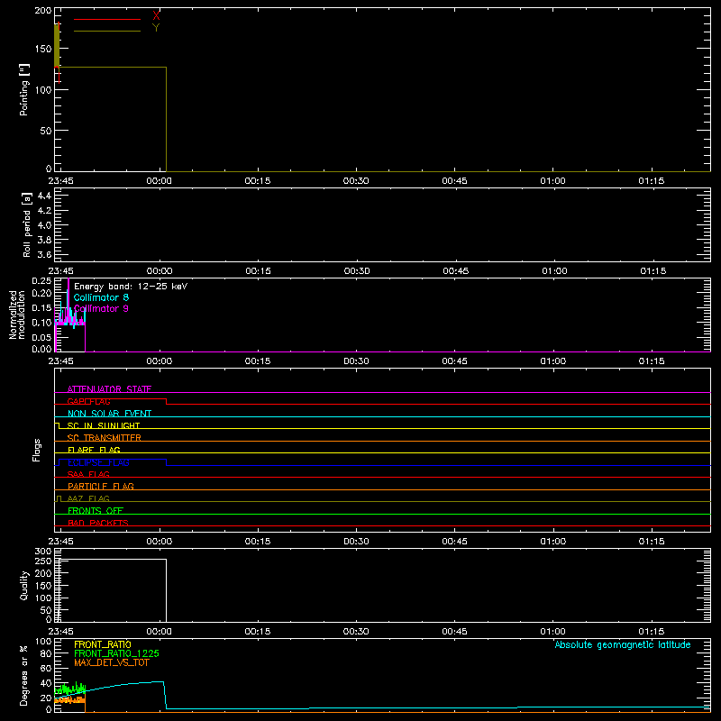Click the 'Degrees or %' axis title
This screenshot has height=721, width=721.
pos(24,675)
